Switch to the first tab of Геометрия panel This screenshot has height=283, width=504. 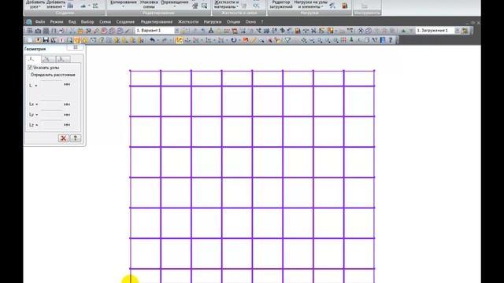pyautogui.click(x=33, y=59)
